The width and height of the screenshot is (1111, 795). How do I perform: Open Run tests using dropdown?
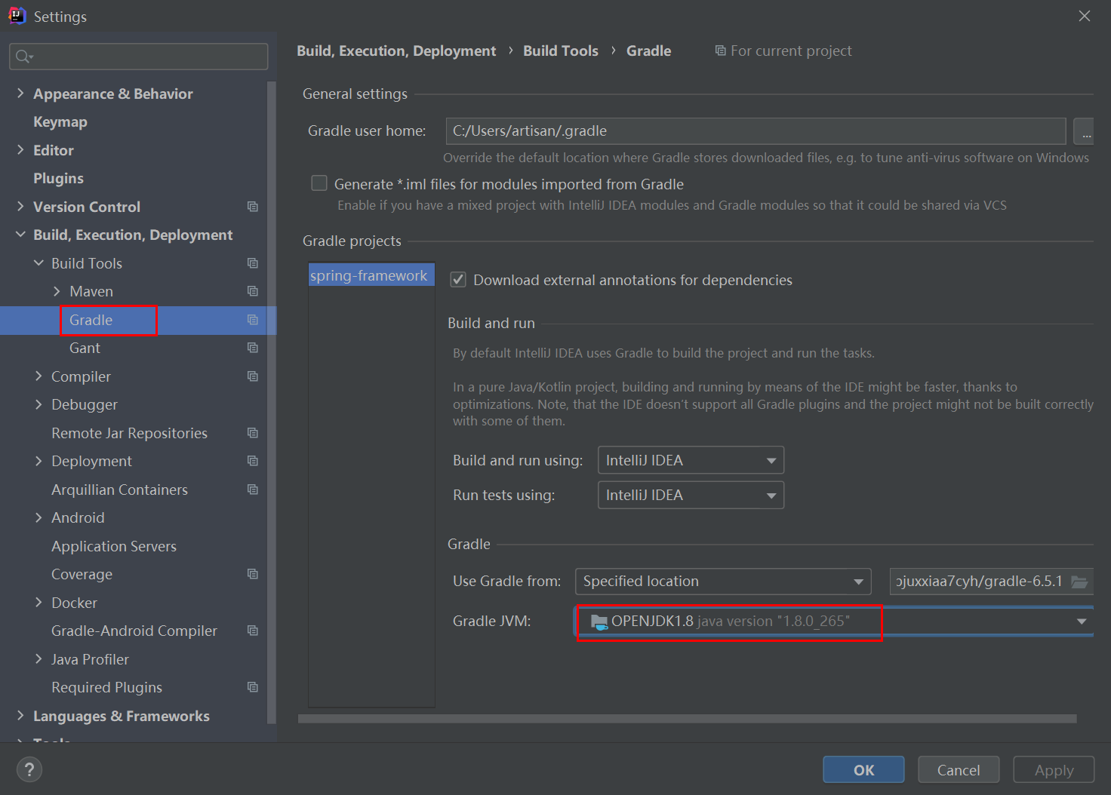click(x=691, y=495)
